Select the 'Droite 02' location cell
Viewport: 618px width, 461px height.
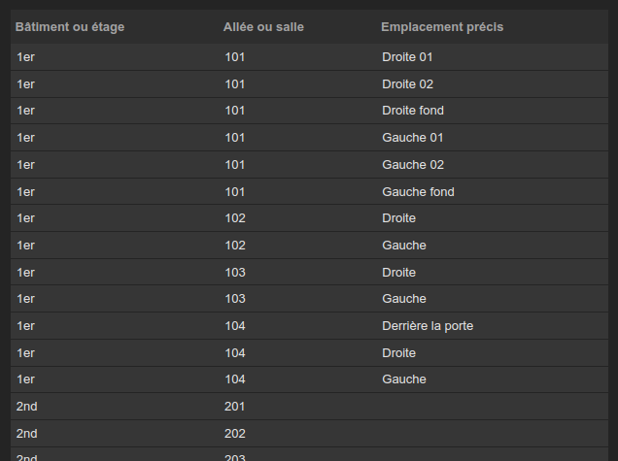(407, 84)
